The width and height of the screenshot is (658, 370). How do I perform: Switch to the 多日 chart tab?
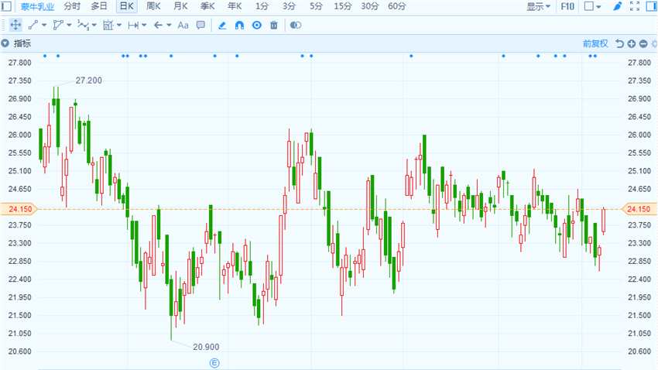coord(99,6)
